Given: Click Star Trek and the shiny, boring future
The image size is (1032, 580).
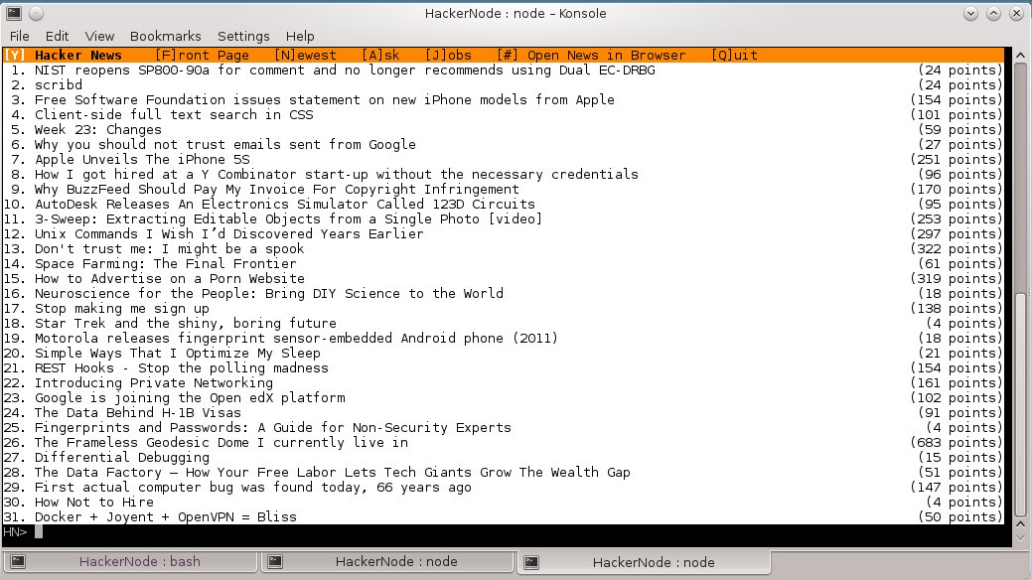Looking at the screenshot, I should coord(186,324).
